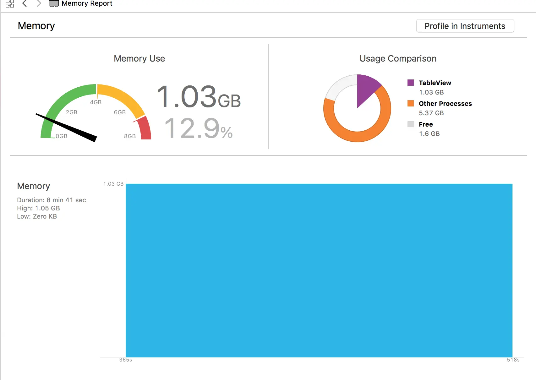Click the 2GB gauge label

click(x=71, y=112)
